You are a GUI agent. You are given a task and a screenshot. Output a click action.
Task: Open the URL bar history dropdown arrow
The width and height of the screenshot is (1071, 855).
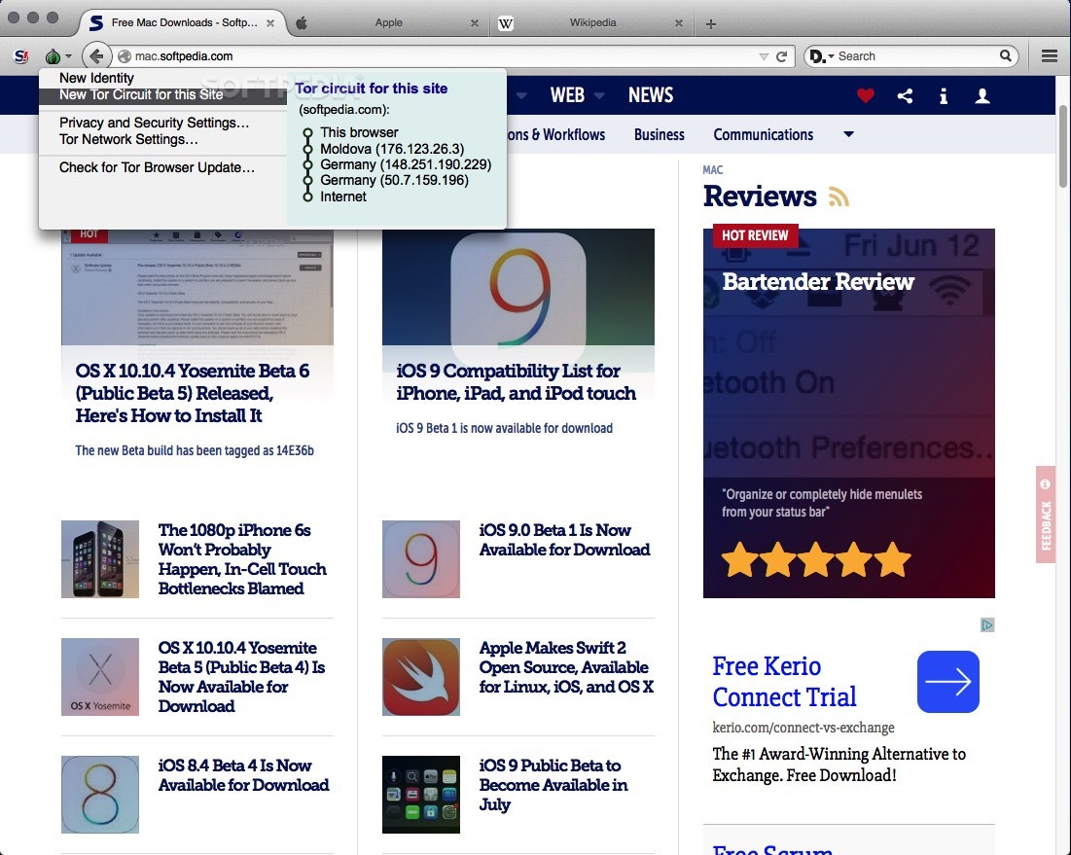click(x=764, y=56)
